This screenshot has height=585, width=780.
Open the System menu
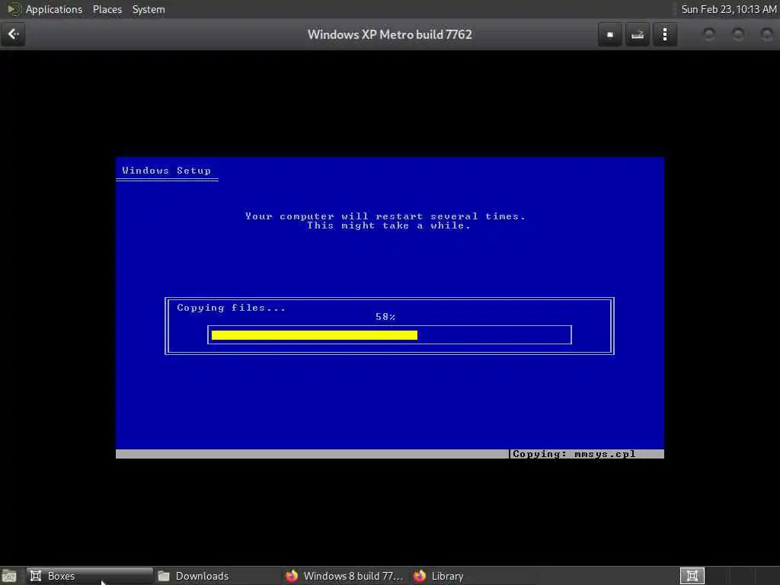pyautogui.click(x=149, y=9)
